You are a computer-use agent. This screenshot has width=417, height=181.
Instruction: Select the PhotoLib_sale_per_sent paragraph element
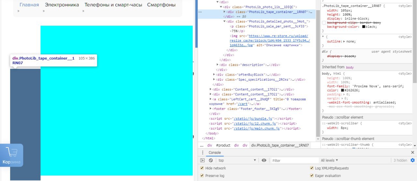tap(269, 26)
